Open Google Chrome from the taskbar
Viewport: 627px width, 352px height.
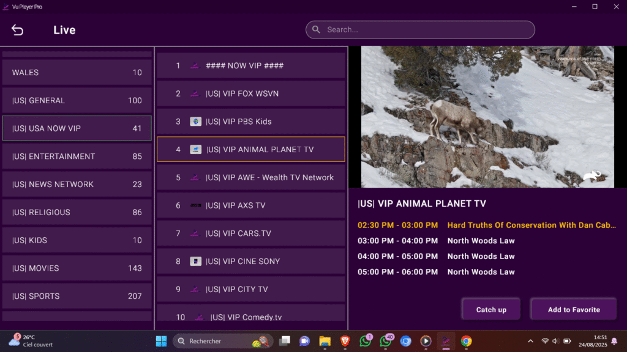tap(466, 341)
